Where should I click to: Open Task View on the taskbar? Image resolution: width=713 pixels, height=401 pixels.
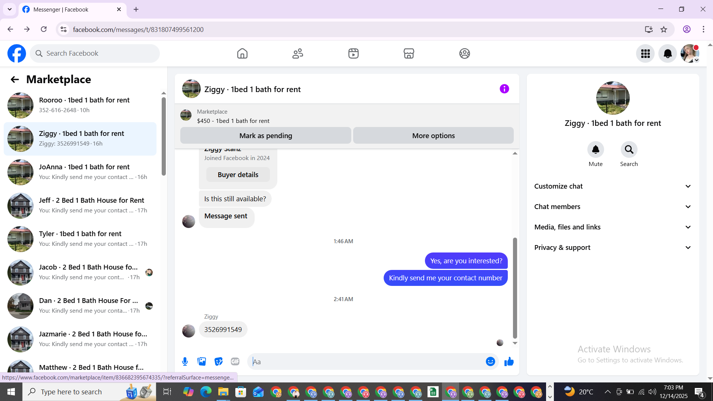(x=167, y=392)
